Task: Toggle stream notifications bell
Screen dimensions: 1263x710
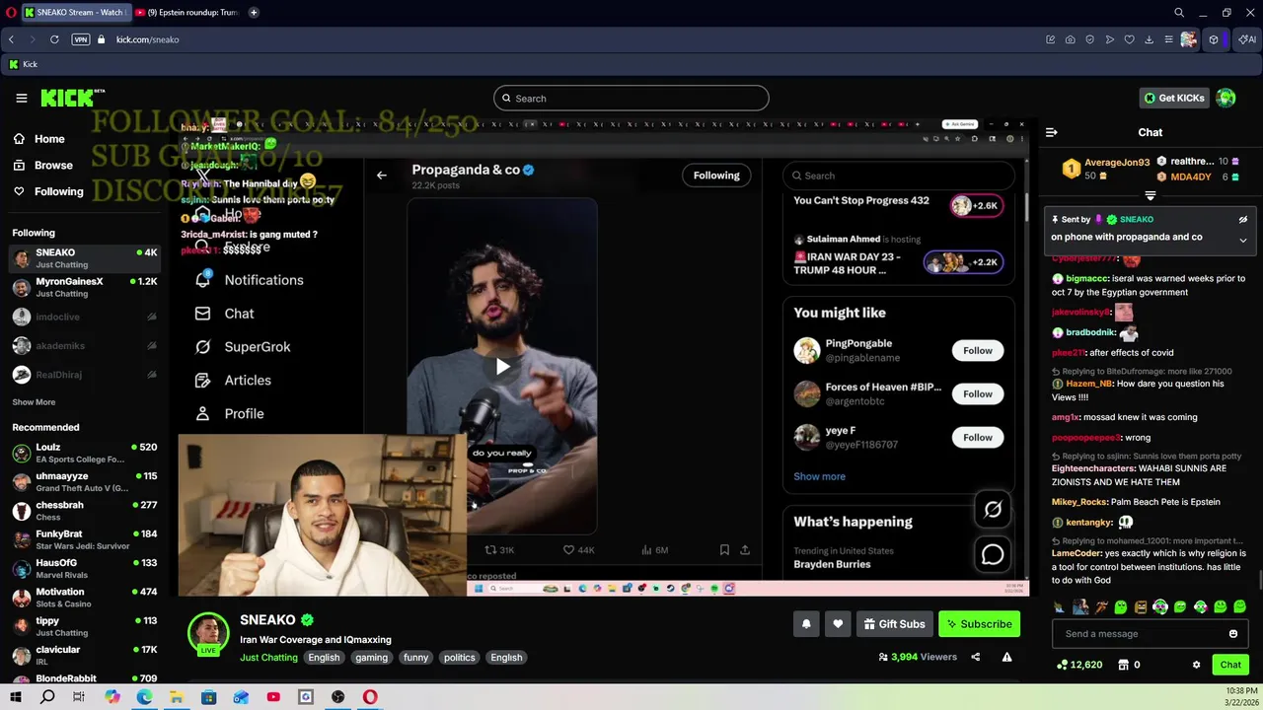Action: [x=806, y=624]
